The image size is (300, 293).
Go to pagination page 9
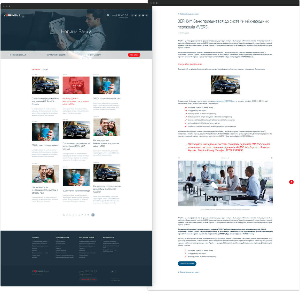tap(88, 215)
